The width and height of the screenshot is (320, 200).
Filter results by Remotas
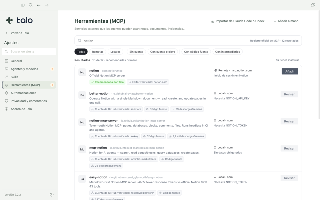coord(97,52)
